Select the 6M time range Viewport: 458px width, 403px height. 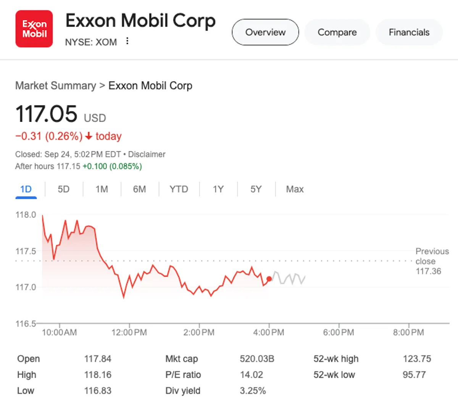tap(139, 189)
